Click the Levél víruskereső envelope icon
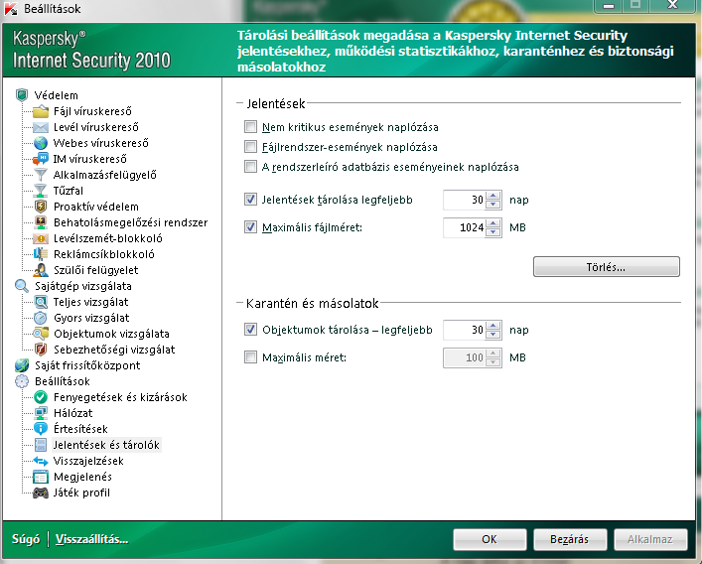The image size is (702, 564). coord(41,127)
